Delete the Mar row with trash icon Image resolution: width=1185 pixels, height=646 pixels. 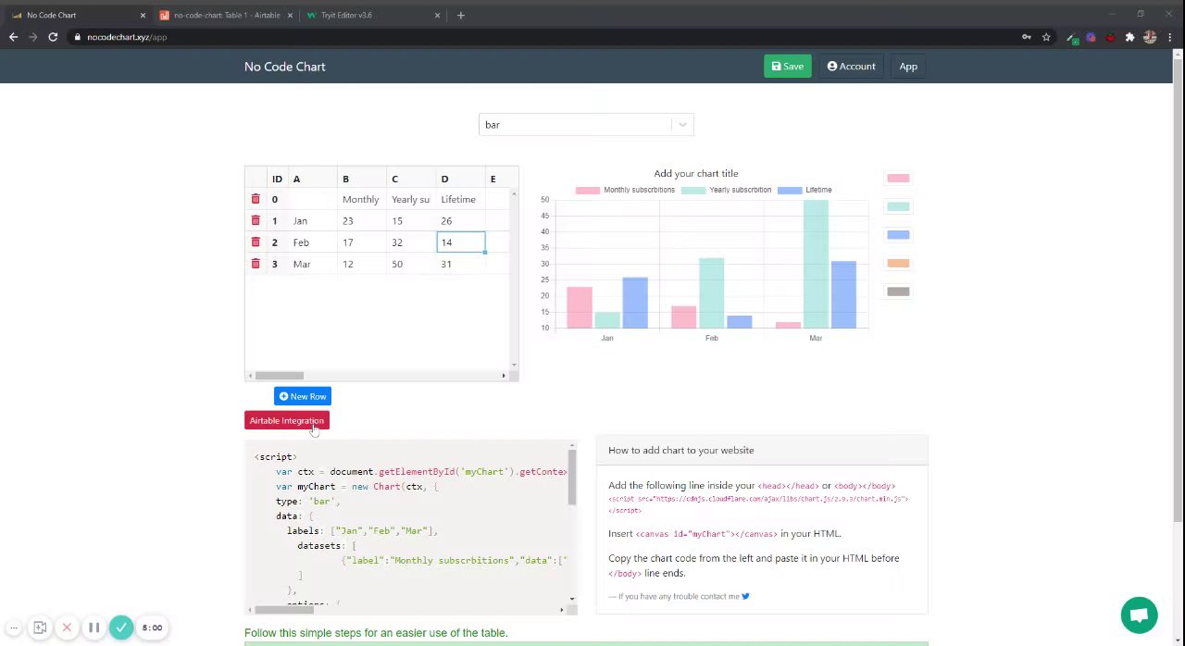[x=256, y=264]
